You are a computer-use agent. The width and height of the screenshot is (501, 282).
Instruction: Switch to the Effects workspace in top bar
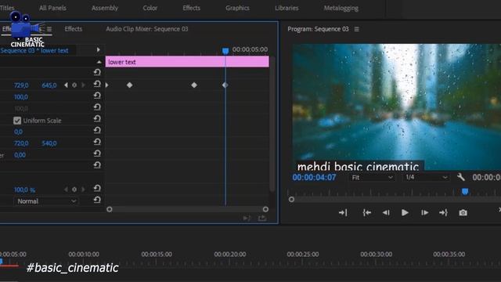[x=191, y=8]
